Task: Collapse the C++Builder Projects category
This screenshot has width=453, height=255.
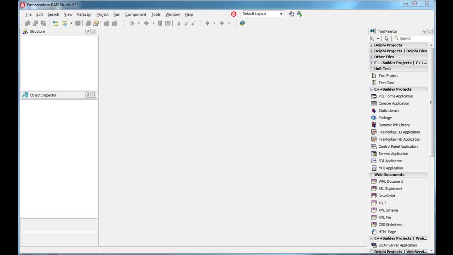Action: pyautogui.click(x=371, y=89)
